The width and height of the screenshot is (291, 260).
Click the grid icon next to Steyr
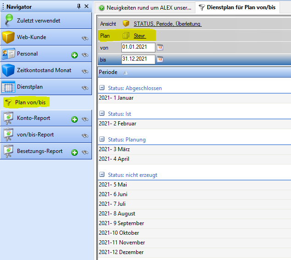pos(126,35)
